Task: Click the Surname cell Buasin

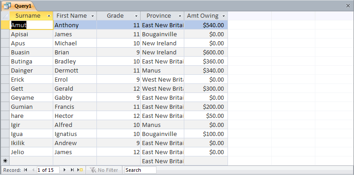Action: click(31, 52)
